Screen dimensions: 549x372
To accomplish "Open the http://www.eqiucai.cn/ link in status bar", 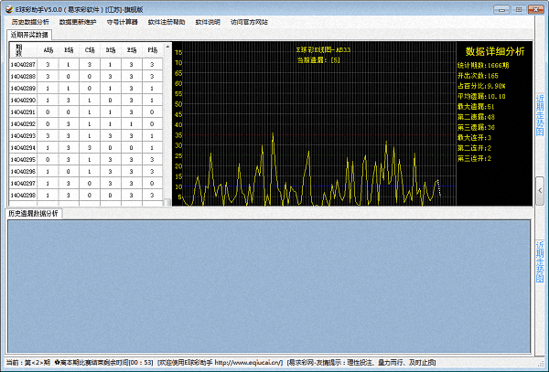I will pyautogui.click(x=249, y=363).
